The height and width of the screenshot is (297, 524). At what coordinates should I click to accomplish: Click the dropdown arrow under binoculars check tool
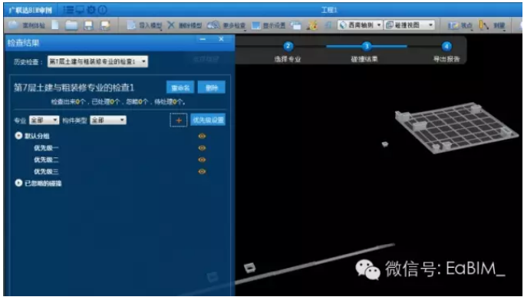[x=244, y=30]
